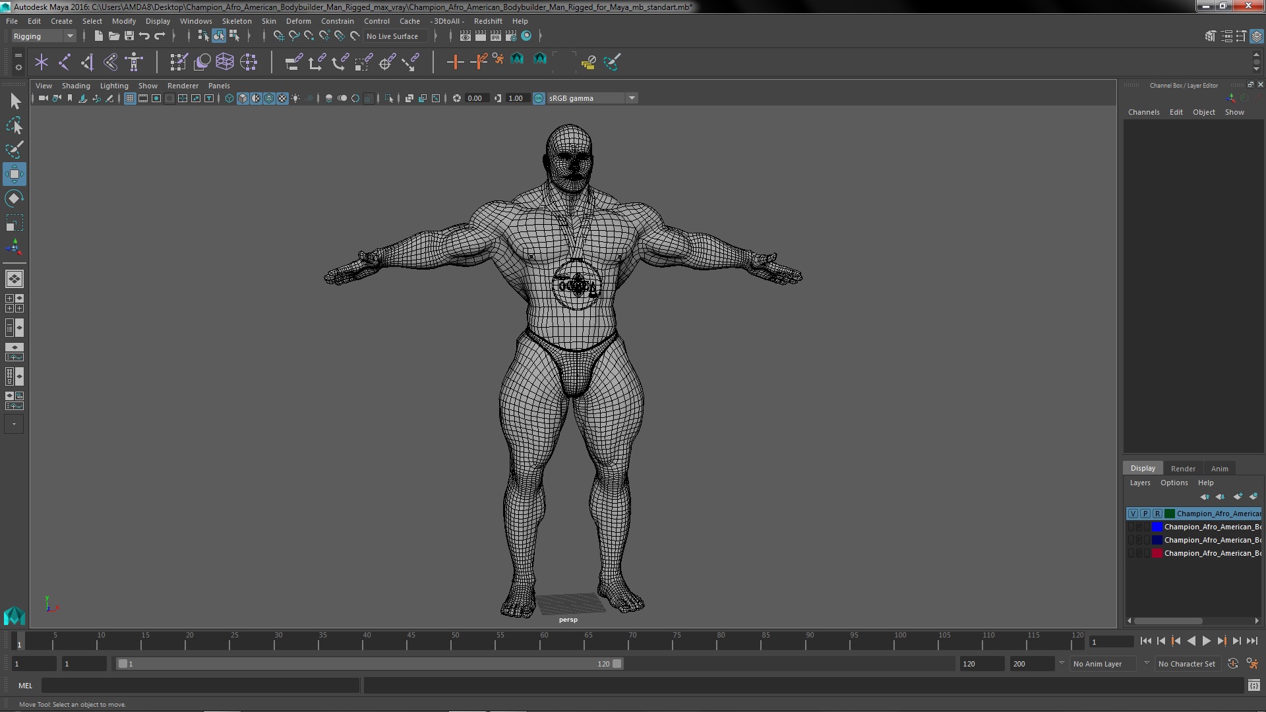The height and width of the screenshot is (712, 1266).
Task: Click the Save scene icon
Action: pos(129,36)
